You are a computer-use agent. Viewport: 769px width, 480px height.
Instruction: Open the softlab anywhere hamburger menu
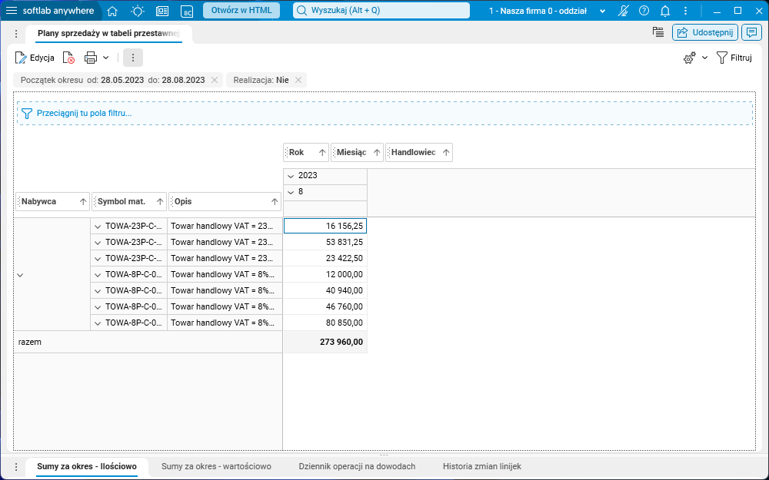12,11
